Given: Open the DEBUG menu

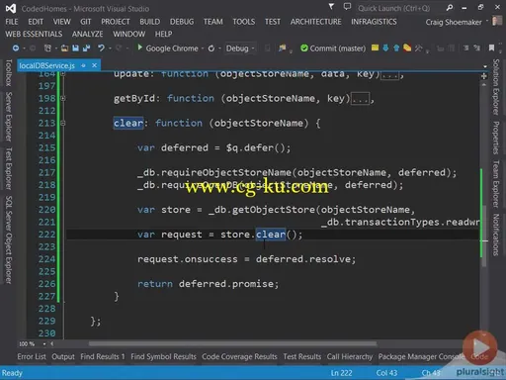Looking at the screenshot, I should point(182,22).
